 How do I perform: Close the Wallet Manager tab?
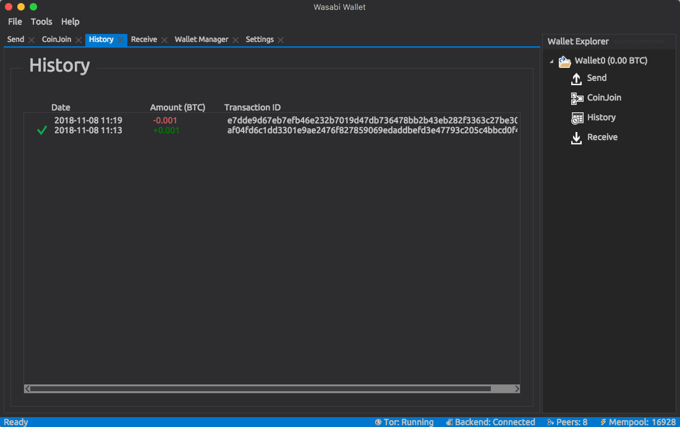point(236,40)
